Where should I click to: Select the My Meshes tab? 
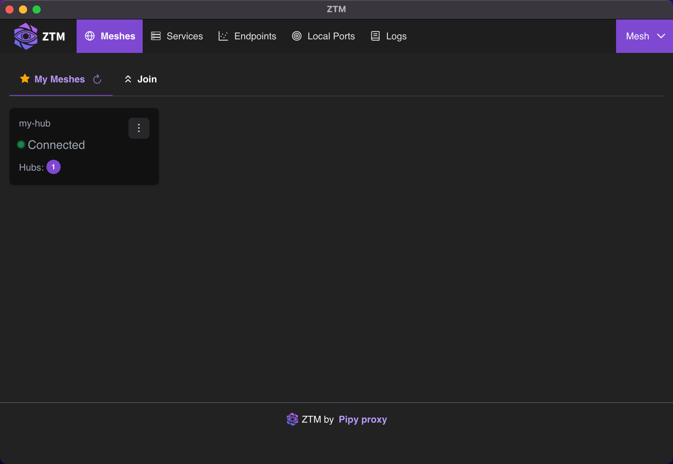pyautogui.click(x=61, y=79)
